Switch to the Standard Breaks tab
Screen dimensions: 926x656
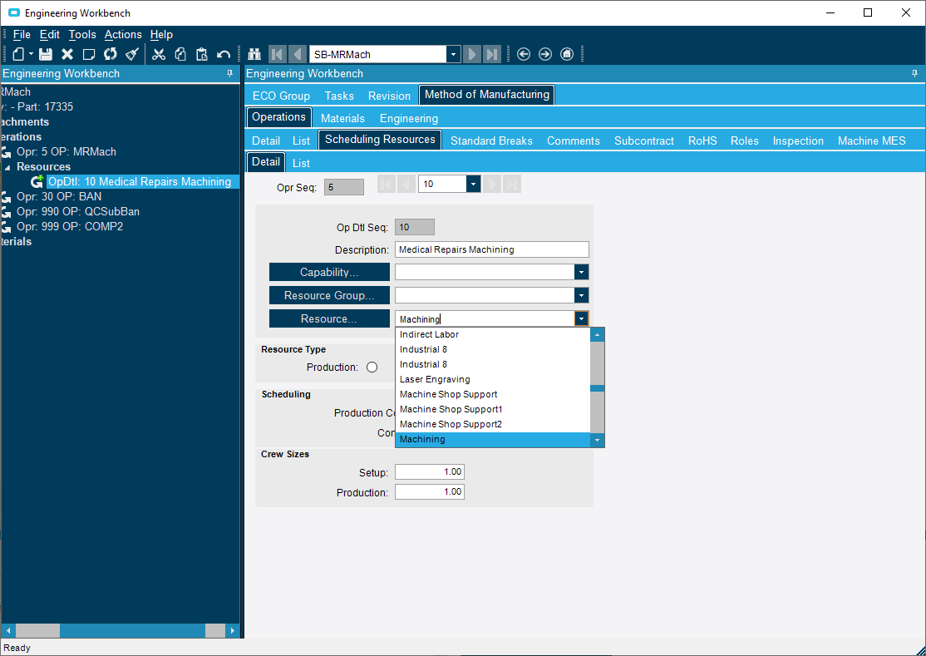coord(491,141)
